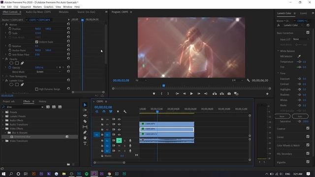Viewport: 315px width, 177px height.
Task: Open settings wrench in Program monitor
Action: (x=248, y=80)
